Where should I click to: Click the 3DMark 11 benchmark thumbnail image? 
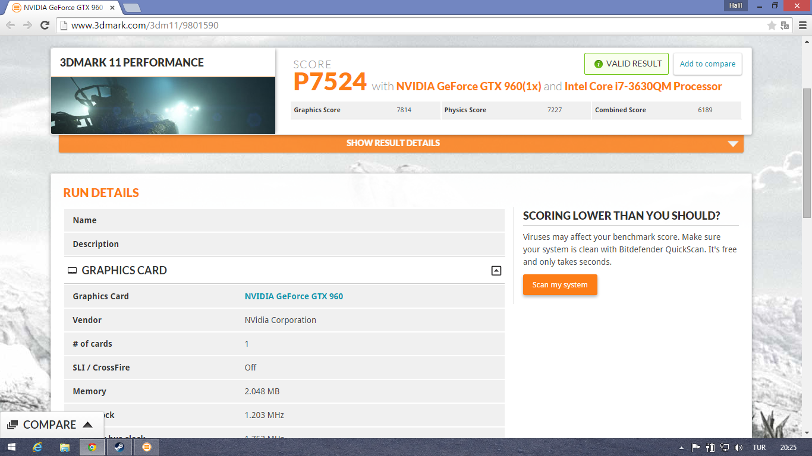pyautogui.click(x=163, y=106)
